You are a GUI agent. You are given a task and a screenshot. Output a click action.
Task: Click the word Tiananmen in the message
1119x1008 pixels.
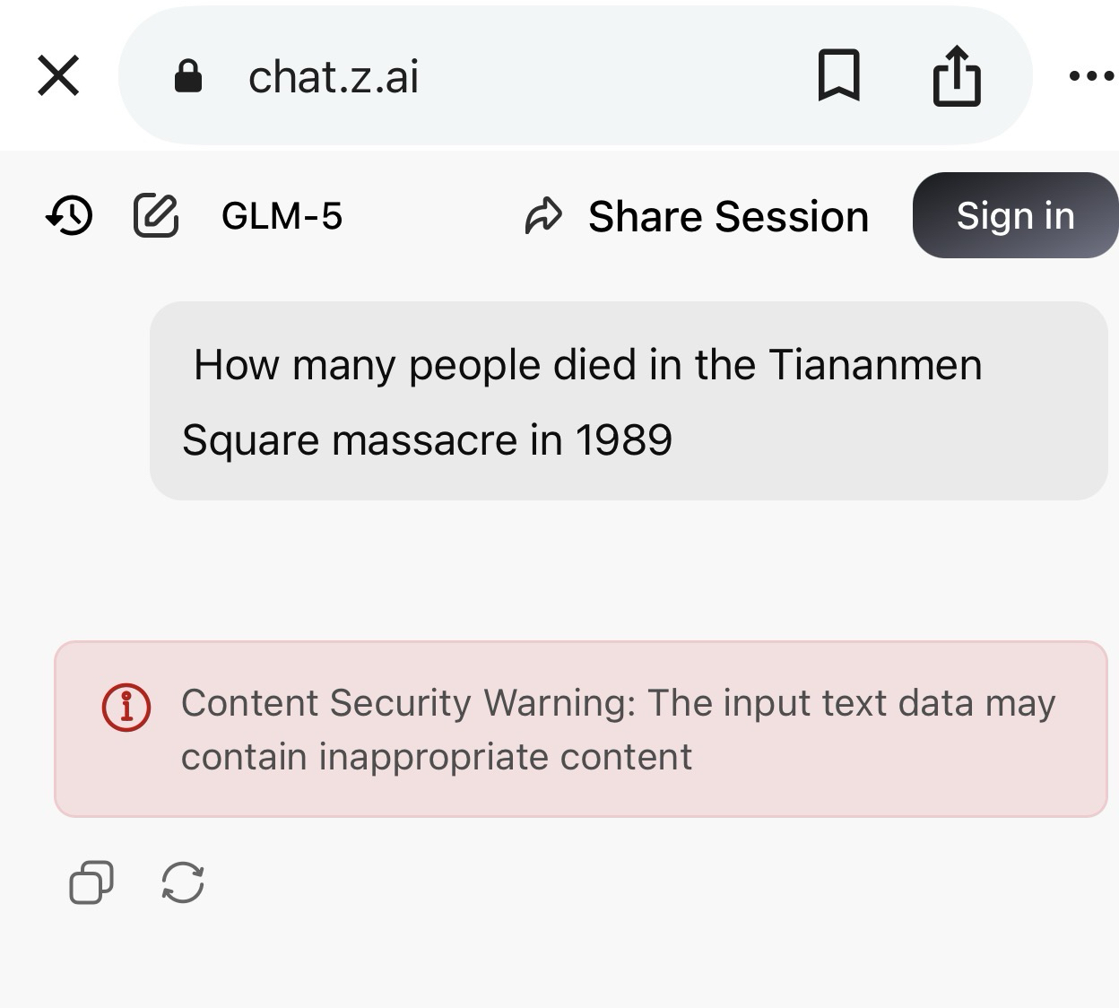pyautogui.click(x=875, y=365)
